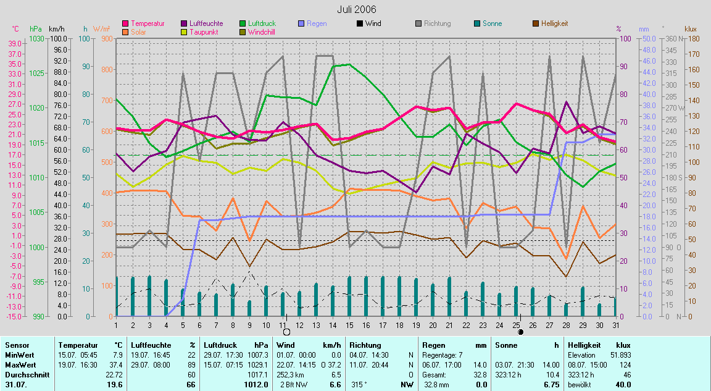This screenshot has width=711, height=391.
Task: Click the brown Helligkeit legend swatch
Action: pyautogui.click(x=535, y=23)
